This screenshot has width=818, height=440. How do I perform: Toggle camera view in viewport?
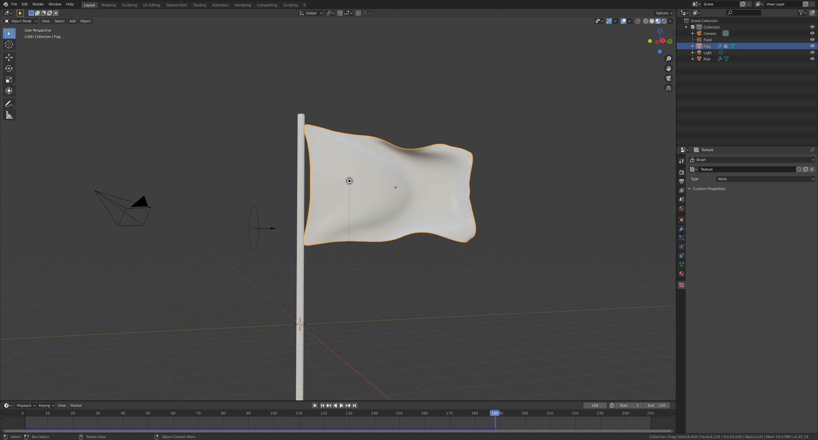click(668, 78)
